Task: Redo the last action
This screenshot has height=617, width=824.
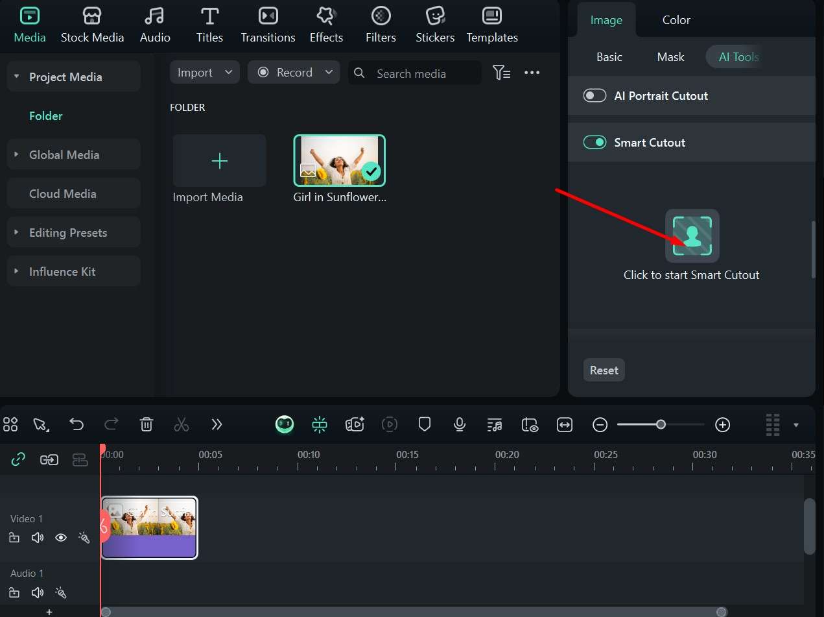Action: click(x=112, y=424)
